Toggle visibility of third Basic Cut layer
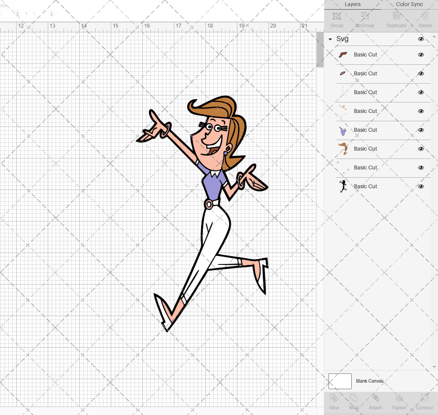Viewport: 438px width, 415px height. click(x=420, y=92)
